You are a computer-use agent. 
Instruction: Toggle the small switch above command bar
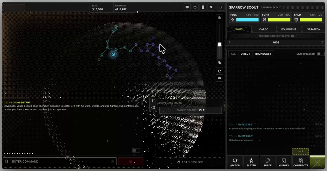136,150
